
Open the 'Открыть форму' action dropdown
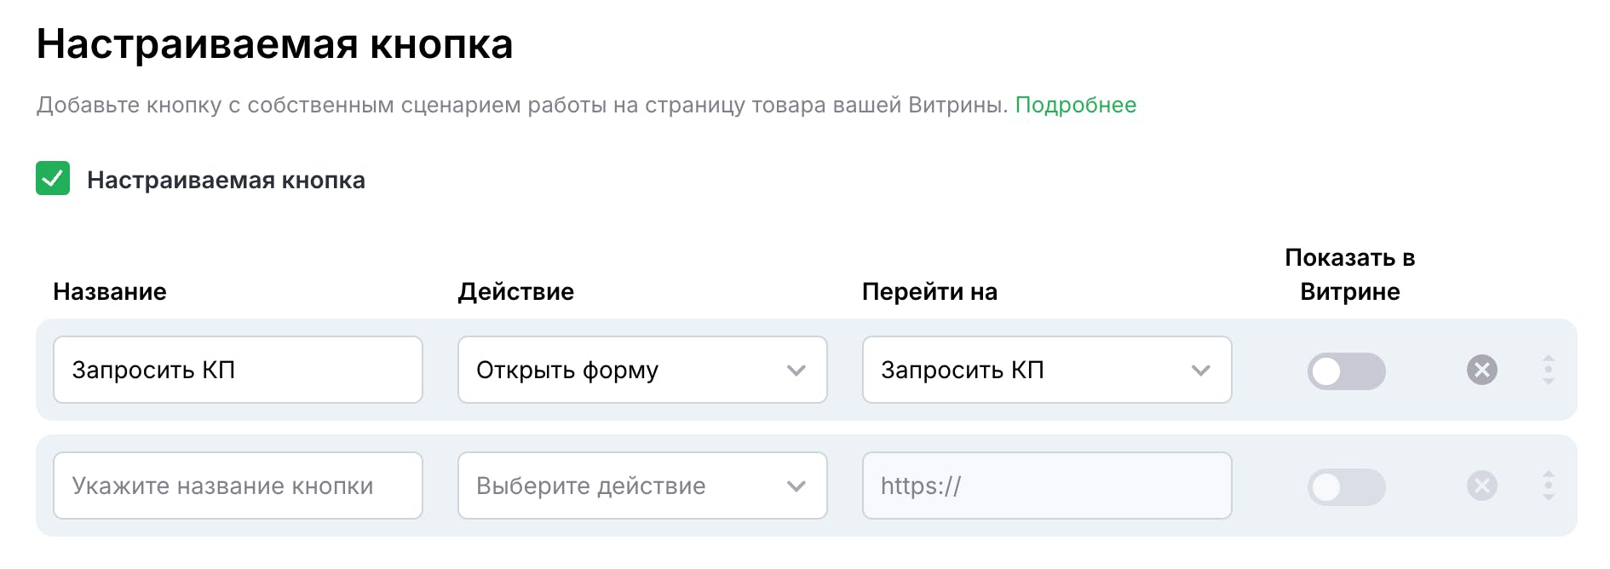tap(642, 370)
